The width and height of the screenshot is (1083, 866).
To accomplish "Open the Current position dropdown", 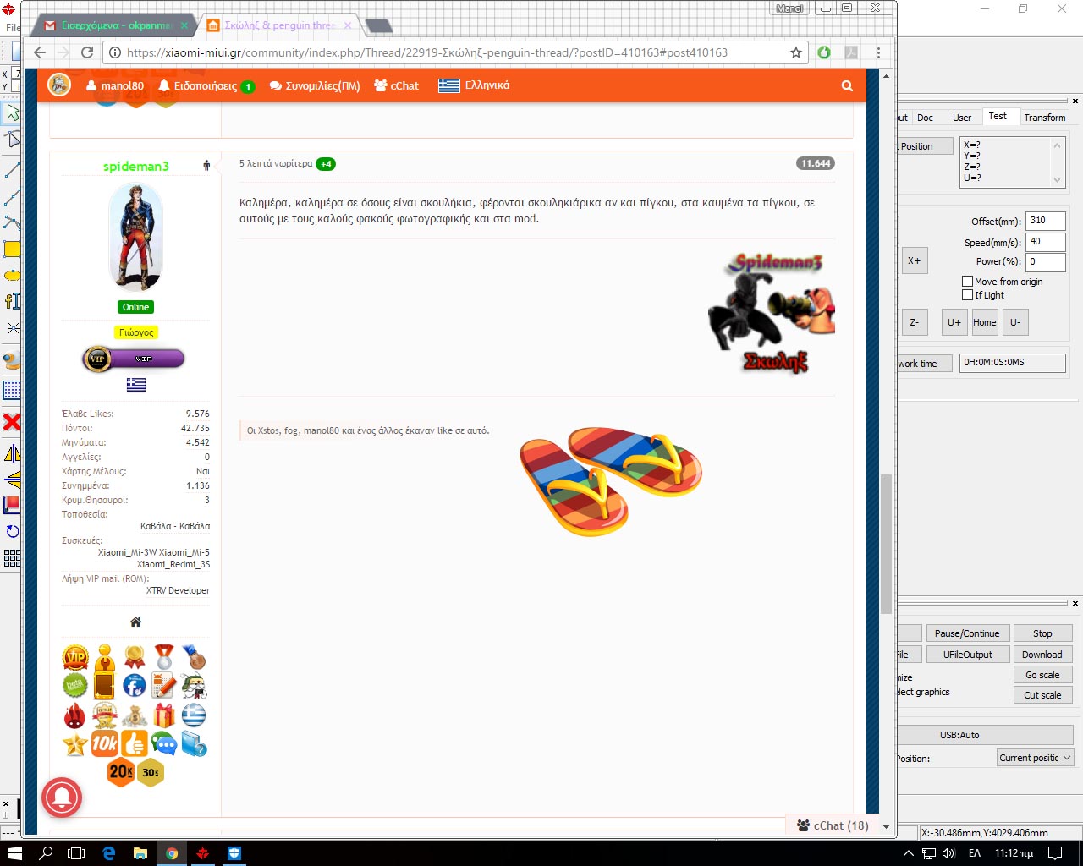I will 1035,758.
